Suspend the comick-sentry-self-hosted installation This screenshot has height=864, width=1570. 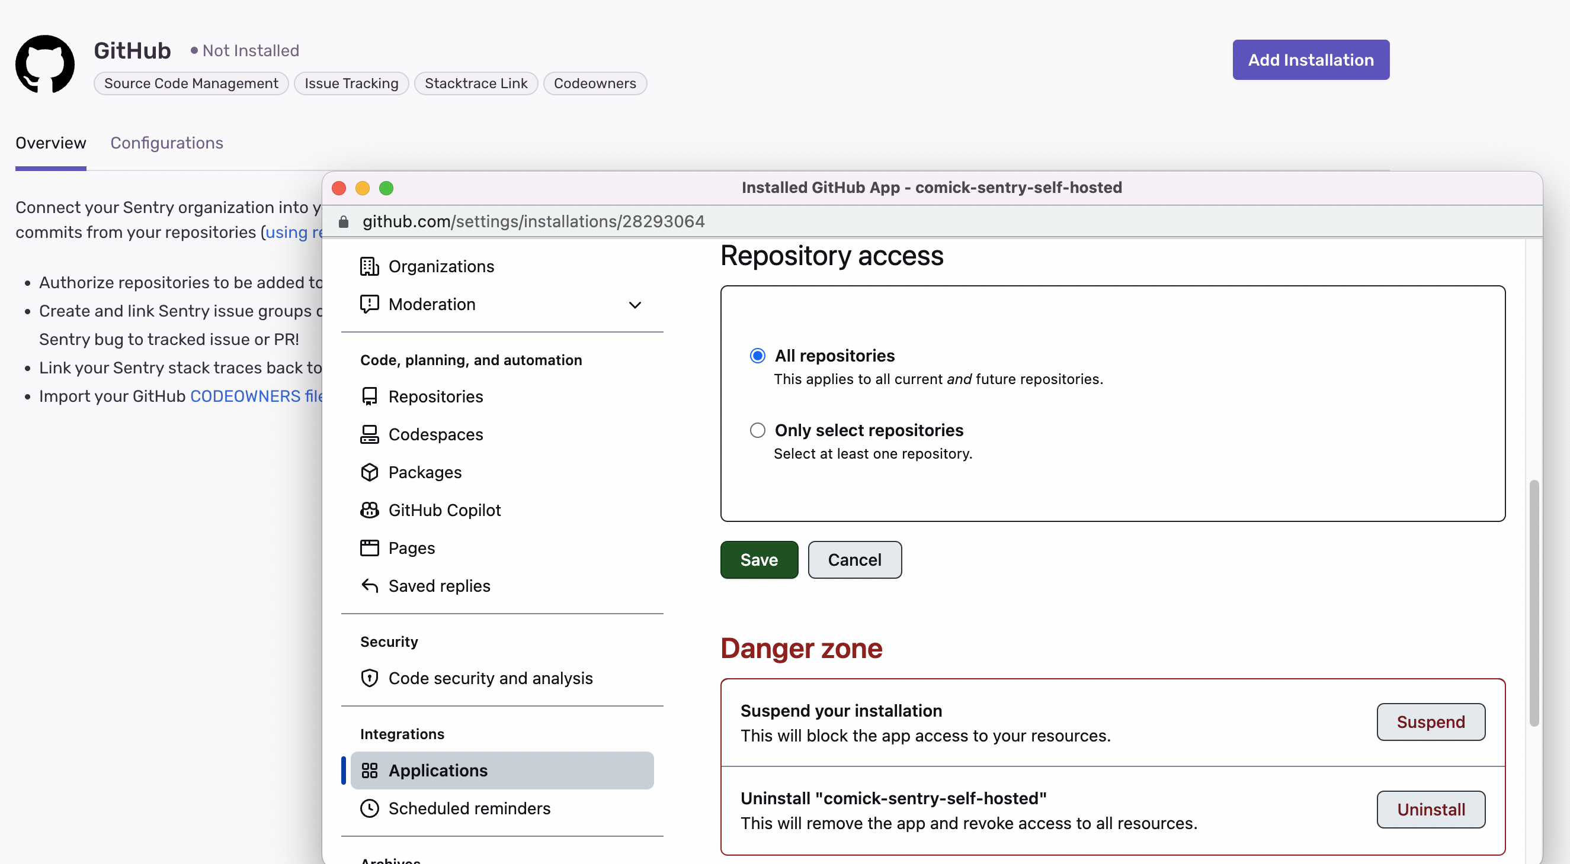coord(1430,722)
